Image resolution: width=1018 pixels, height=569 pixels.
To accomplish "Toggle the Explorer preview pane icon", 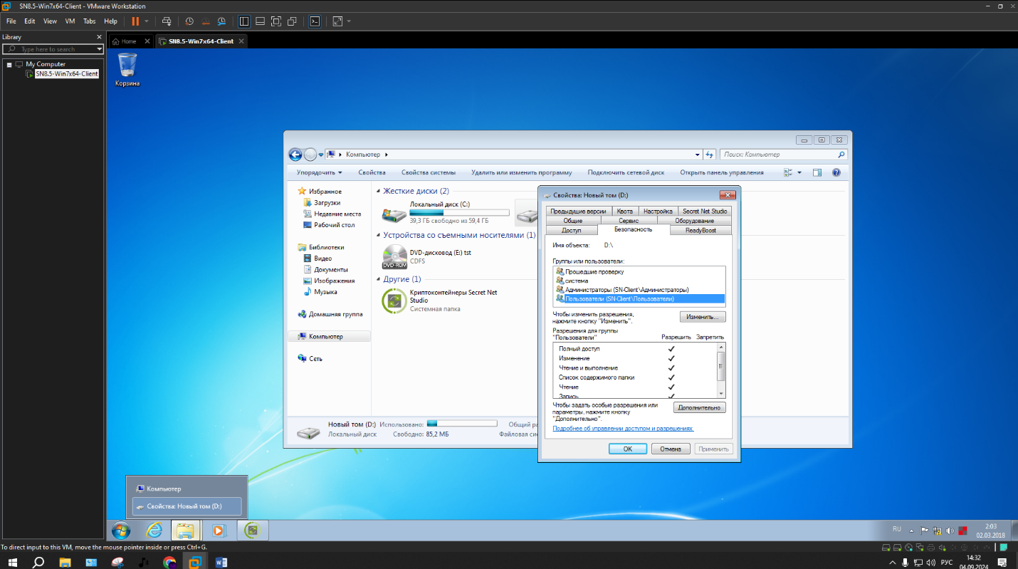I will (817, 172).
